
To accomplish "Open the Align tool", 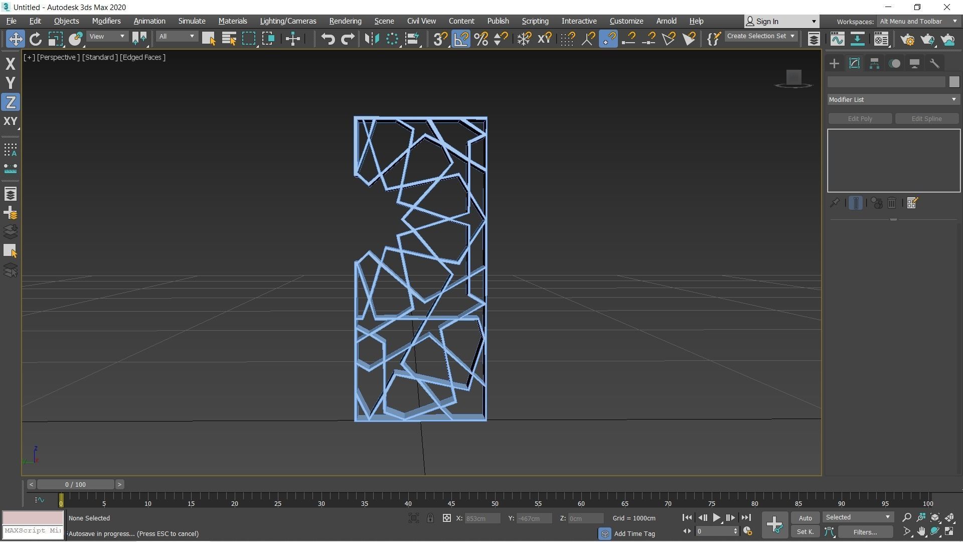I will (x=412, y=39).
